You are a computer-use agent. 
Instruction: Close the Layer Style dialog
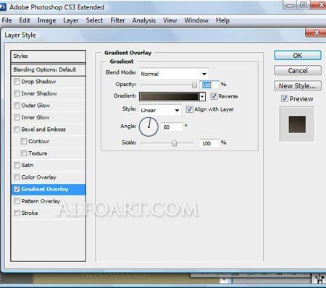(316, 33)
